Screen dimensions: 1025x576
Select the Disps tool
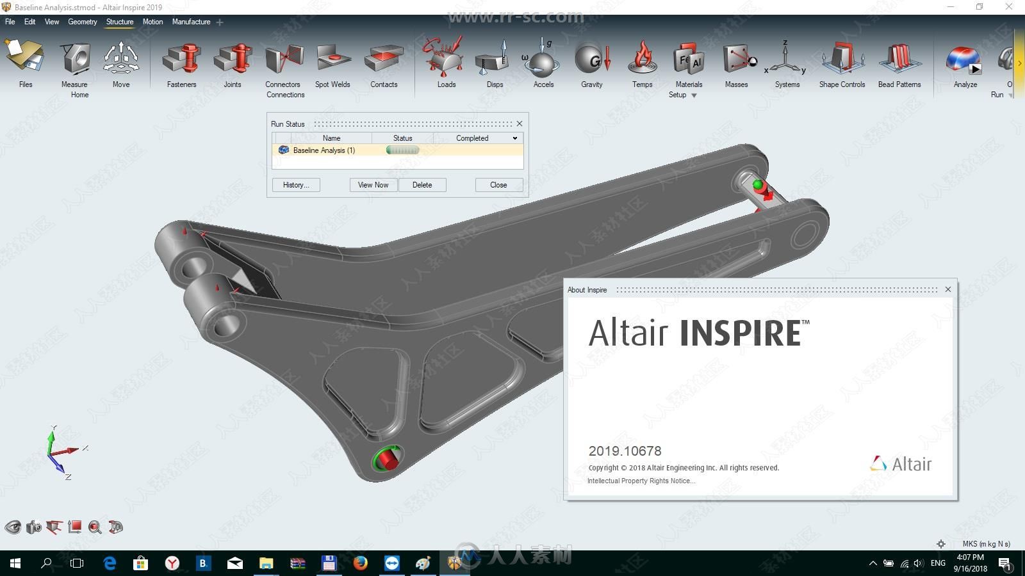click(x=493, y=58)
